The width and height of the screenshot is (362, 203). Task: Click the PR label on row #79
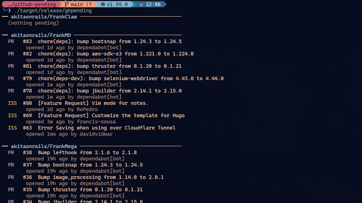coord(11,78)
